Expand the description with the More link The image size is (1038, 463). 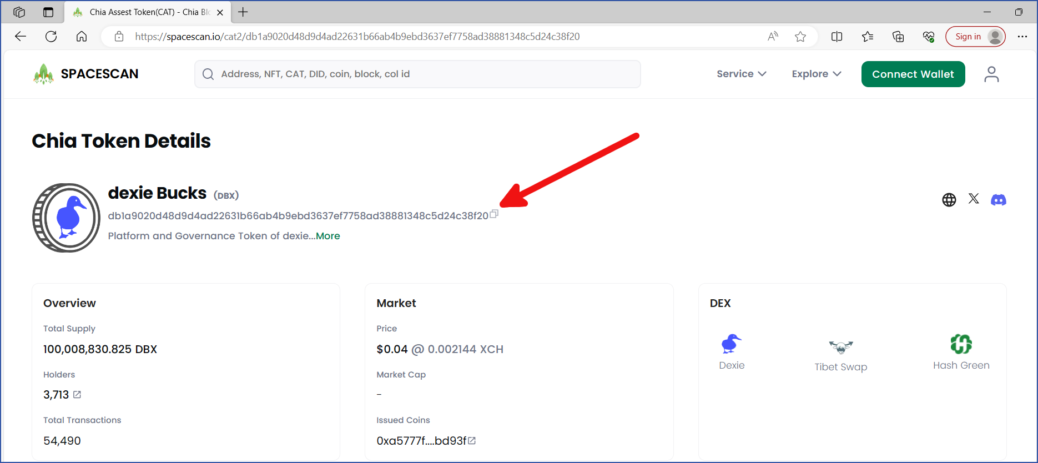pos(328,236)
